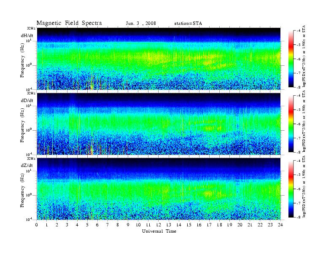Viewport: 334px width, 258px height.
Task: Click the vertical log(PSD) label beside dD/dt color bar
Action: pyautogui.click(x=304, y=121)
